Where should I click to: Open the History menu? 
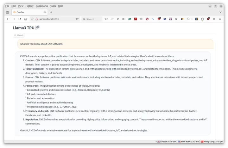coord(29,6)
